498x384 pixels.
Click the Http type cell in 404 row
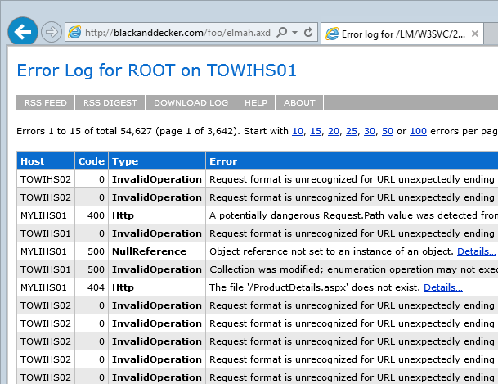(x=157, y=287)
